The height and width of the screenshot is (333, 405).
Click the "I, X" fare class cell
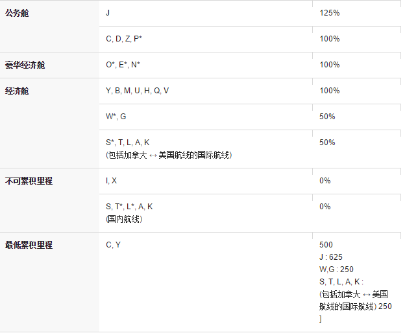click(112, 181)
